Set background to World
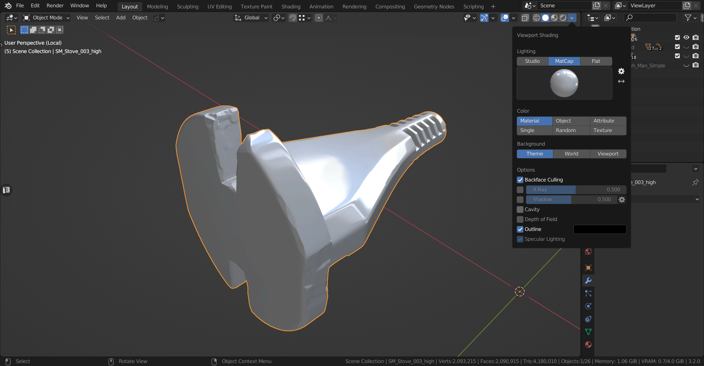The height and width of the screenshot is (366, 704). (571, 154)
